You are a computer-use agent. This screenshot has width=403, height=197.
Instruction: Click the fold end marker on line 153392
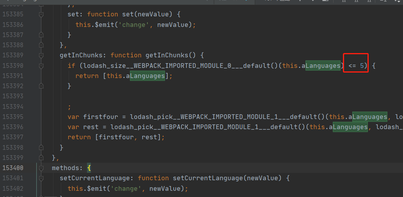(41, 86)
